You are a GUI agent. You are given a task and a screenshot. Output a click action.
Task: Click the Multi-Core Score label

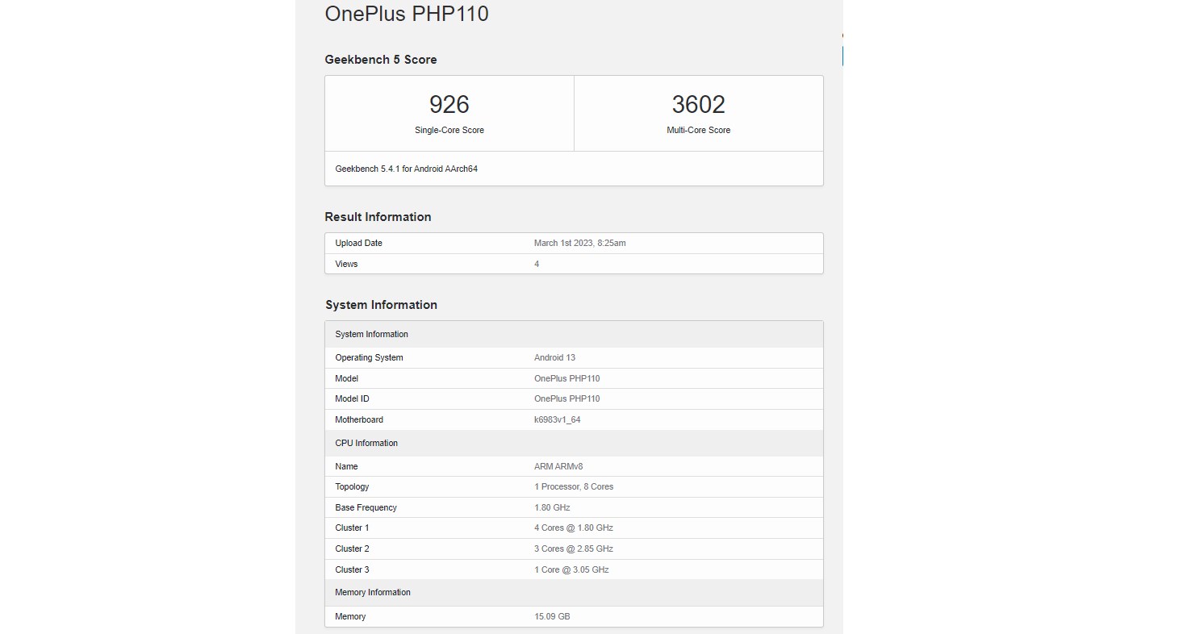point(698,130)
